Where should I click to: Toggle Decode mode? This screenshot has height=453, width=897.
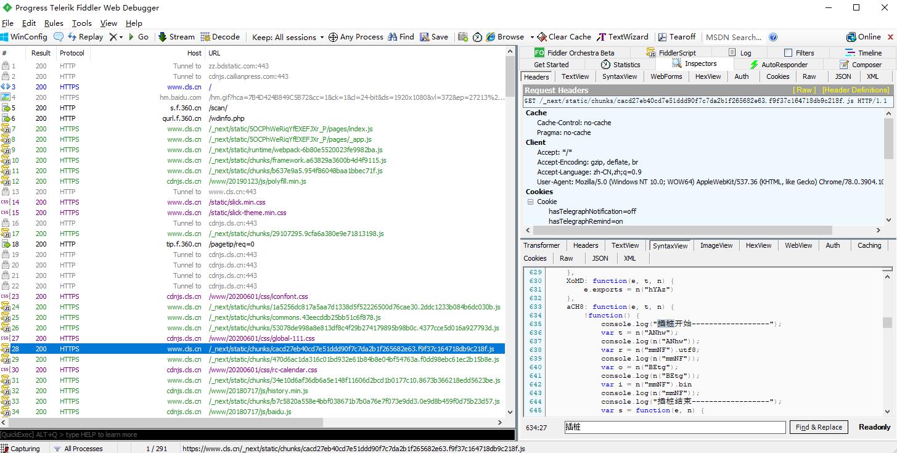tap(220, 37)
